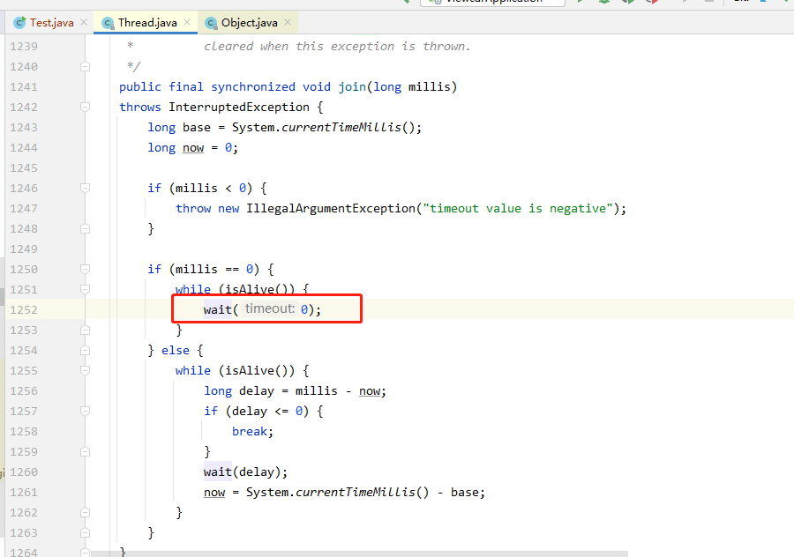Click the fold end marker at line 1259

pyautogui.click(x=85, y=451)
